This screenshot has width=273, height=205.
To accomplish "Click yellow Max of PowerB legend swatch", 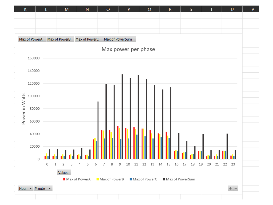I will [98, 179].
